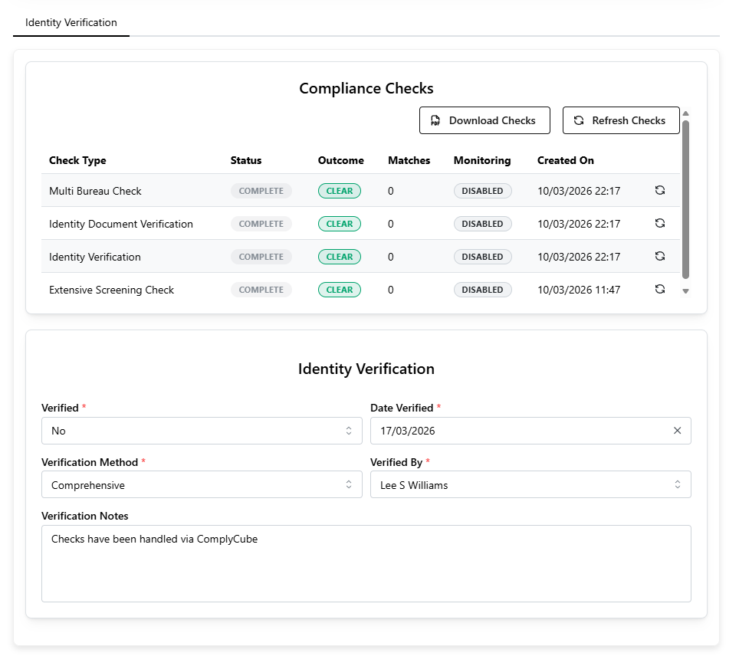Open the Verified dropdown showing No
The width and height of the screenshot is (739, 656).
[202, 430]
